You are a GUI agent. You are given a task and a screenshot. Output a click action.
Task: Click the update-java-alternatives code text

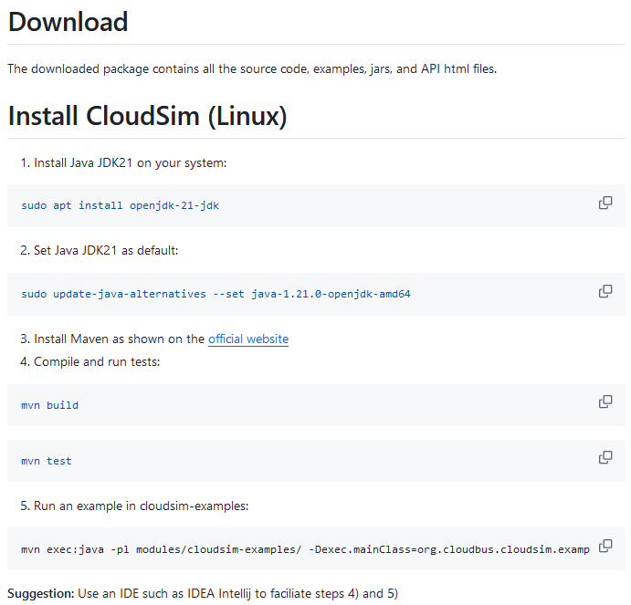tap(216, 294)
